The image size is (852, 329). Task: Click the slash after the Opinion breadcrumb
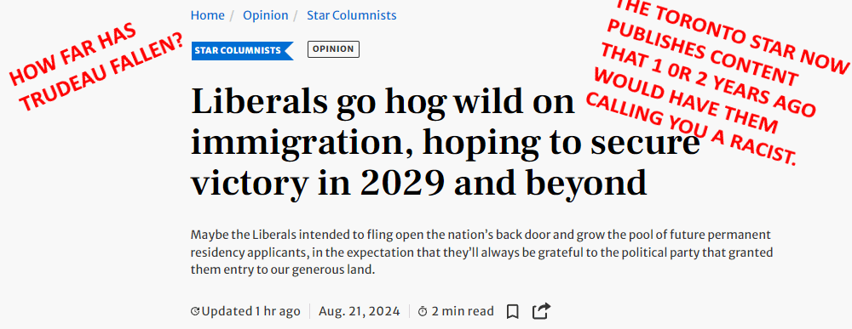(x=296, y=15)
